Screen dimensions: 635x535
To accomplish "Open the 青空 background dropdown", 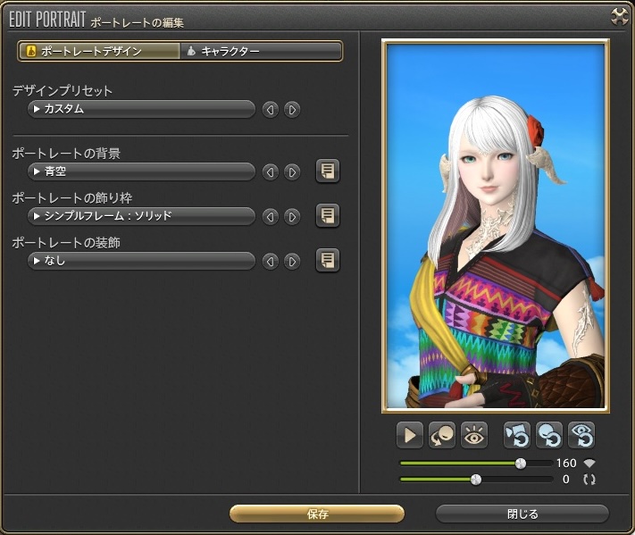I will [x=142, y=171].
